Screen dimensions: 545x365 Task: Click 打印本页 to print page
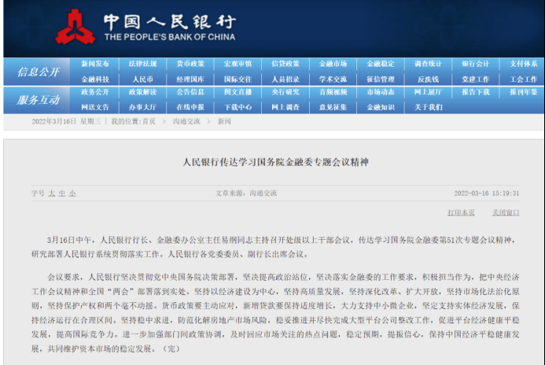461,212
